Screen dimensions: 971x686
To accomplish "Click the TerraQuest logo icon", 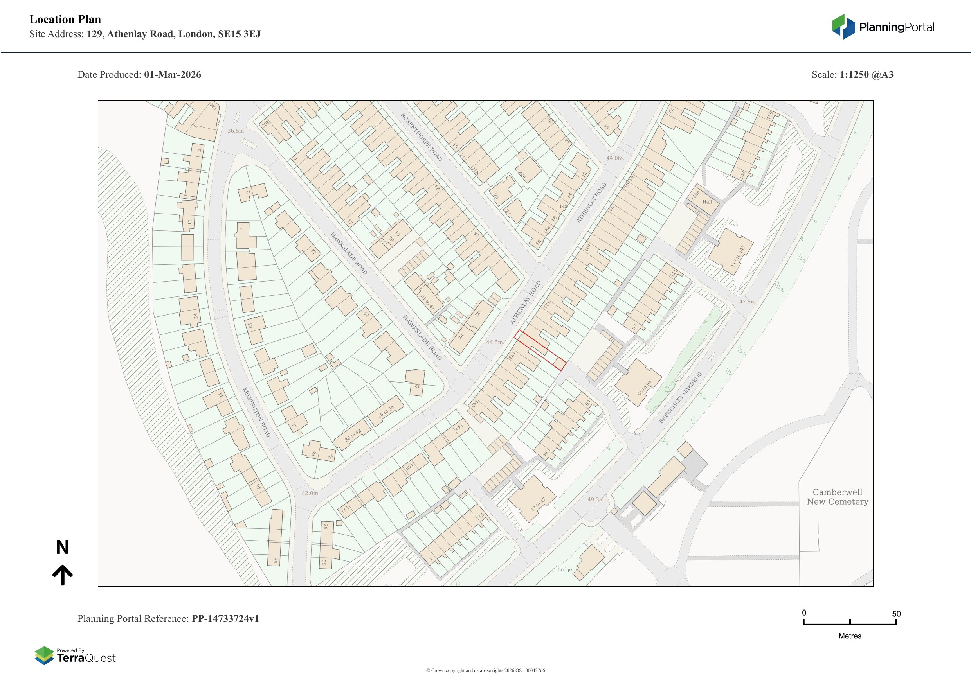I will tap(44, 655).
